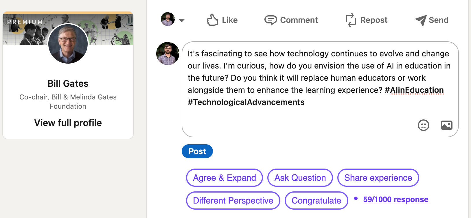Choose the Congratulate response option
This screenshot has width=471, height=218.
click(x=316, y=200)
